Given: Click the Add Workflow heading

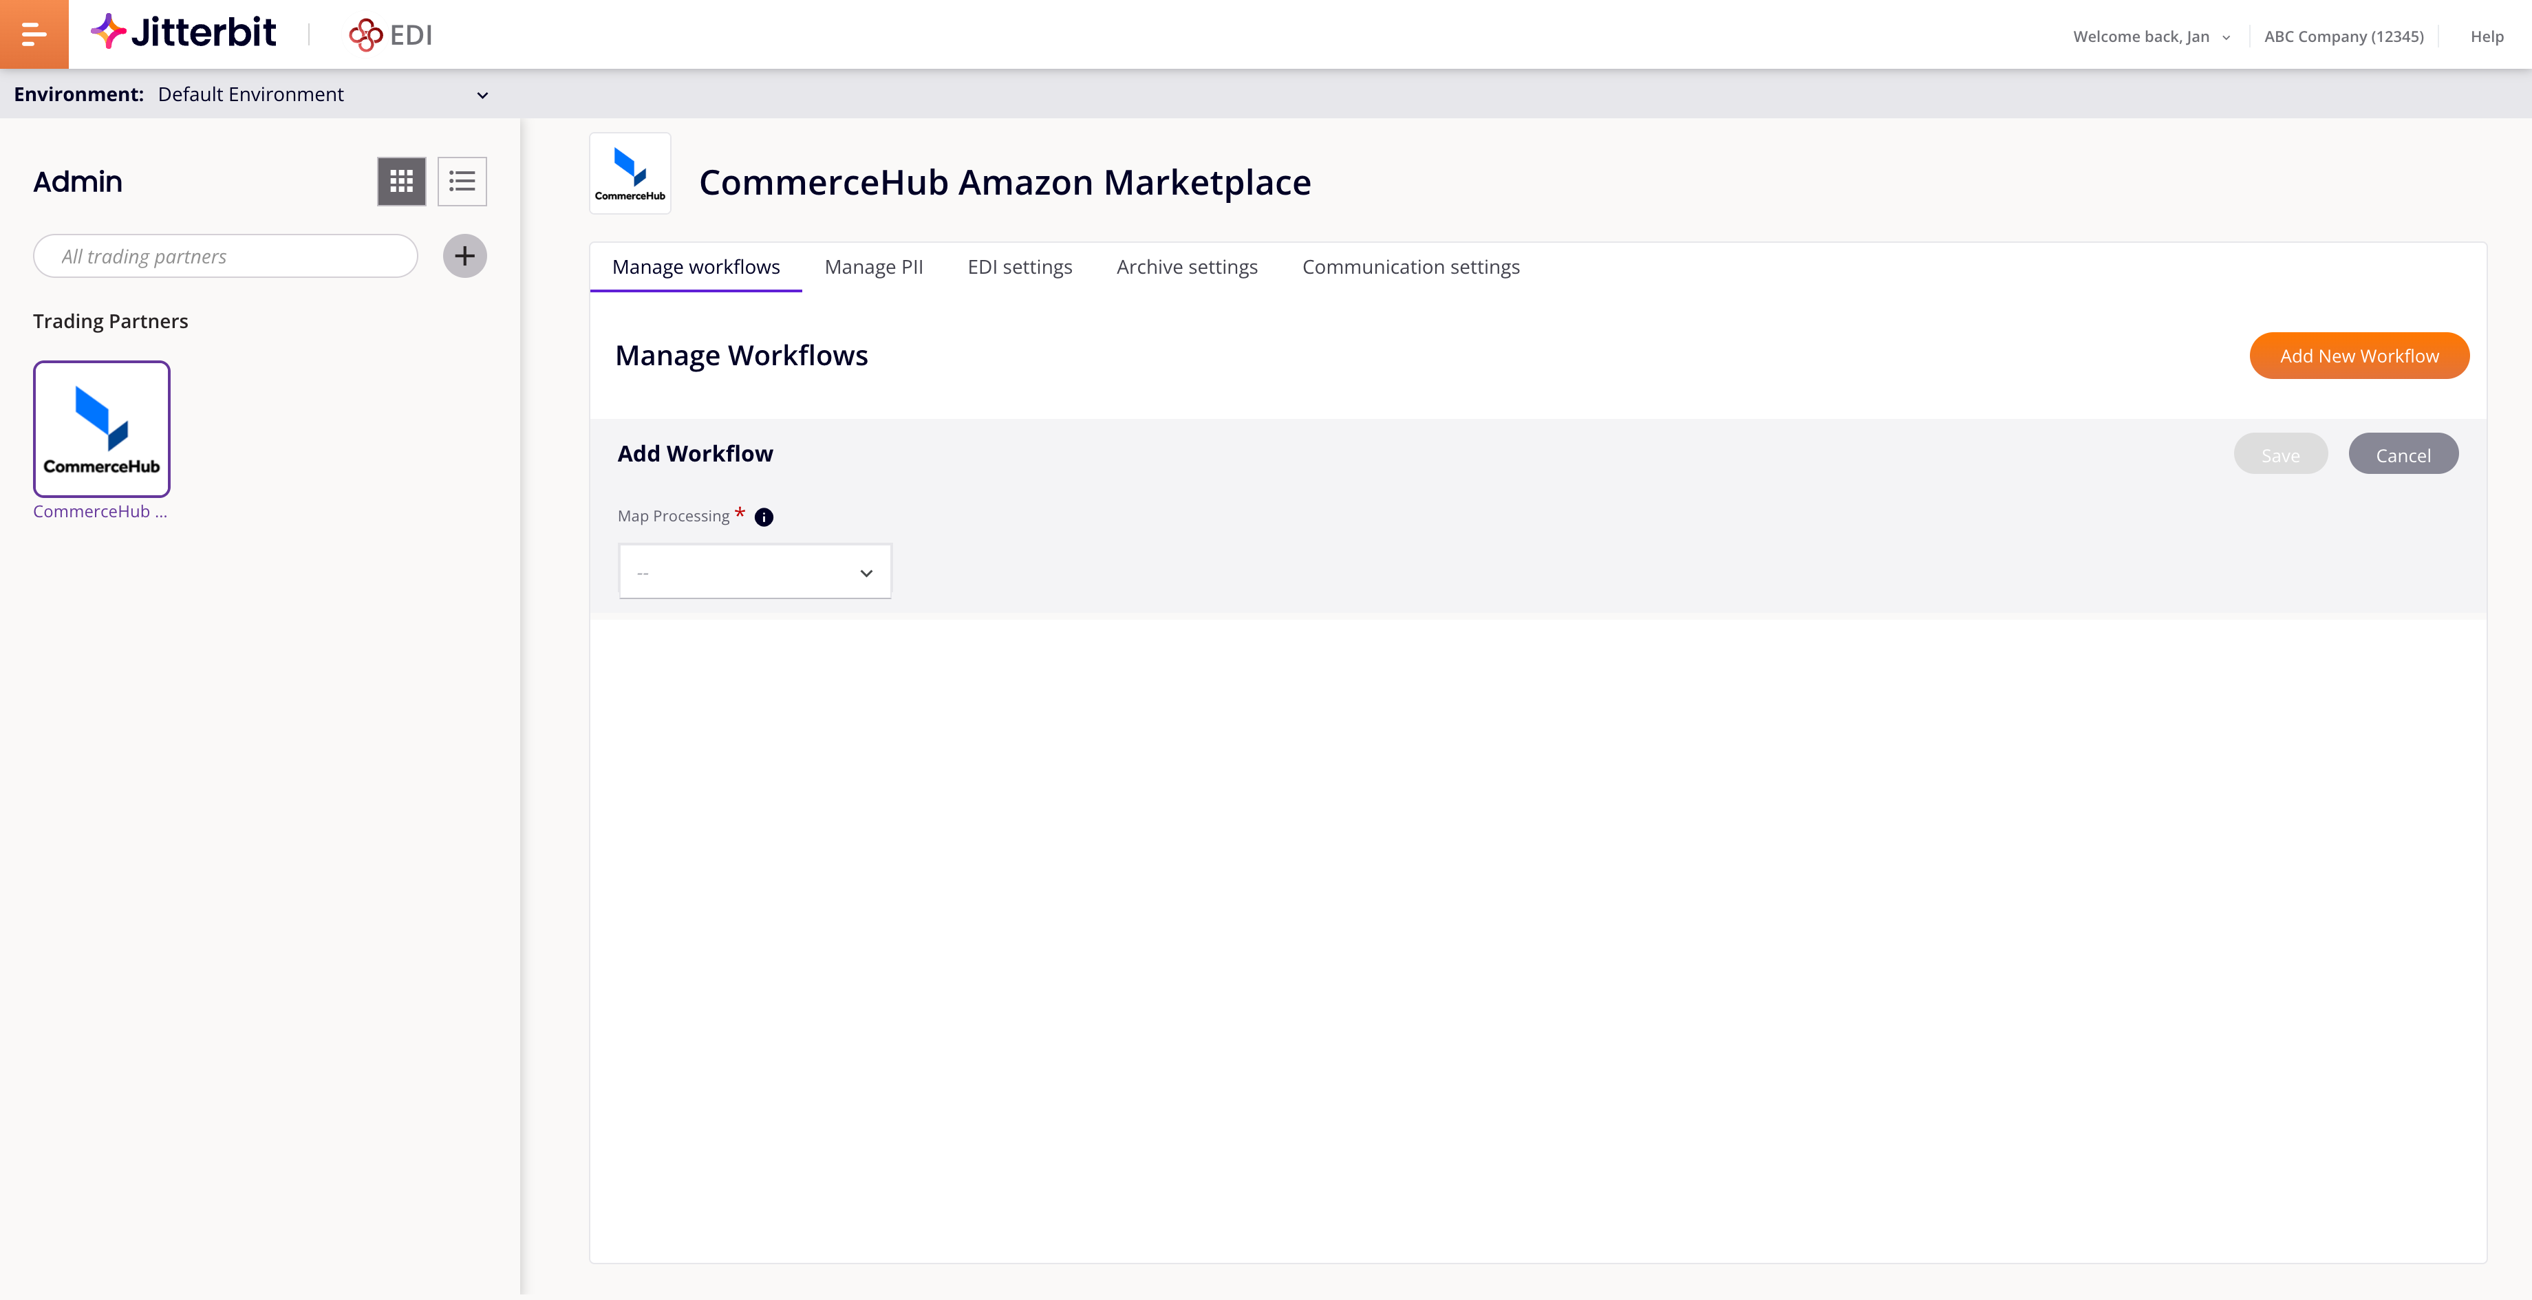Looking at the screenshot, I should point(695,454).
